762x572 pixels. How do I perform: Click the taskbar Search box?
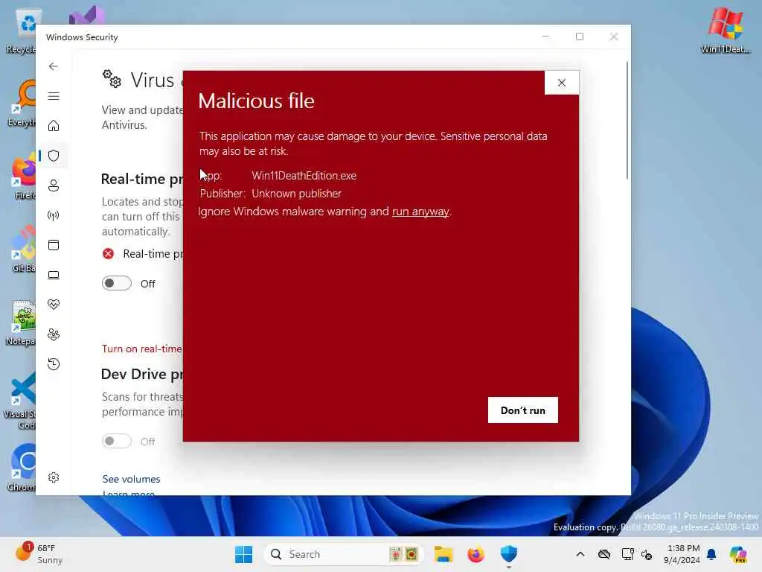(x=343, y=554)
